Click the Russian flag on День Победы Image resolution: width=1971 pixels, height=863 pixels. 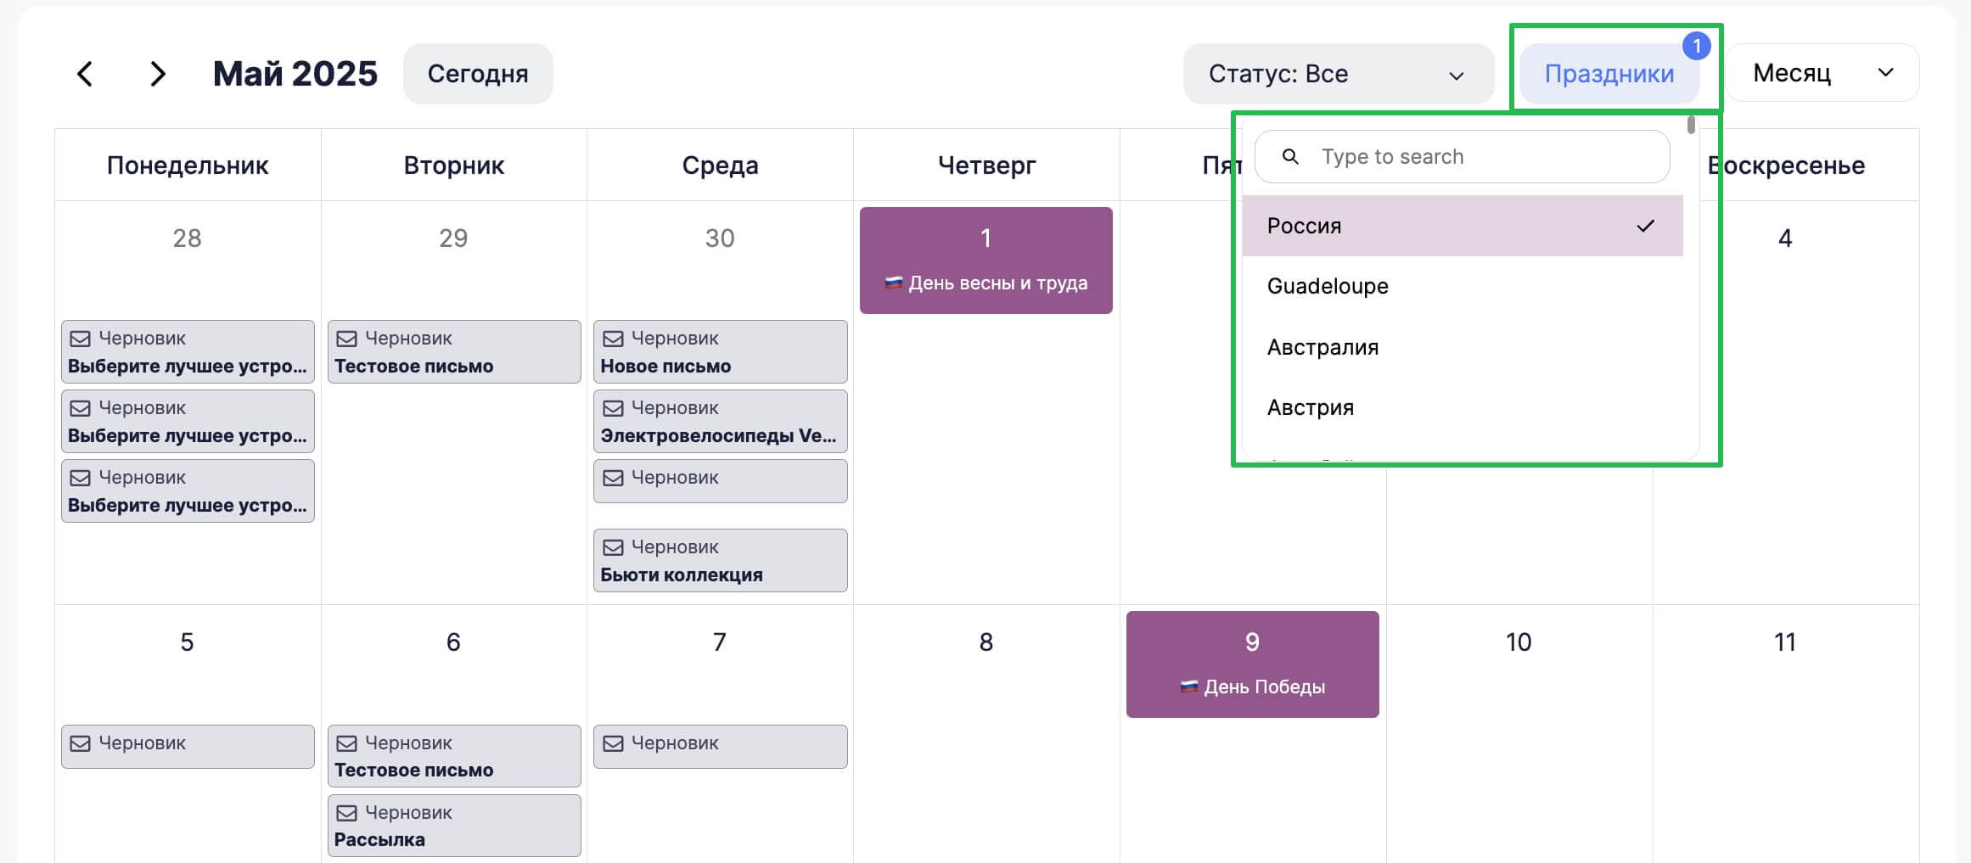[x=1189, y=686]
